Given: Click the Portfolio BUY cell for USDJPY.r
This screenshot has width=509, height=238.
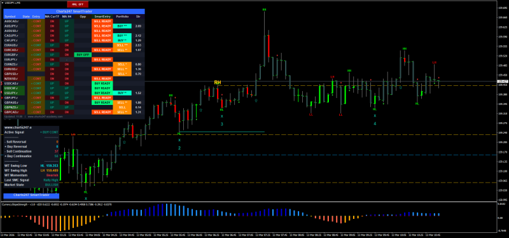Looking at the screenshot, I should pyautogui.click(x=122, y=93).
